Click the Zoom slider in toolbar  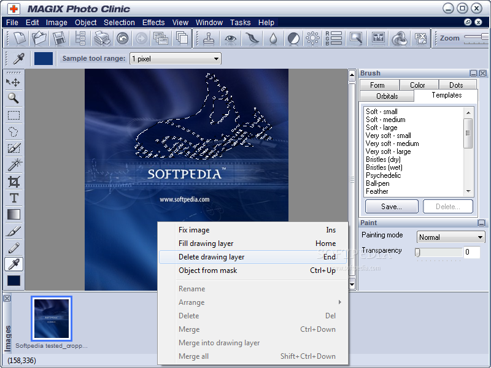click(477, 38)
